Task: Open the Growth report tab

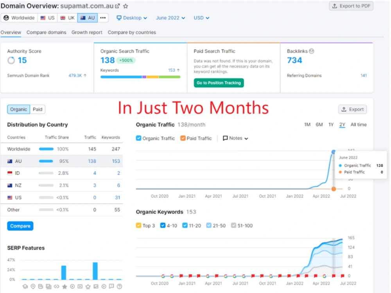Action: [87, 32]
